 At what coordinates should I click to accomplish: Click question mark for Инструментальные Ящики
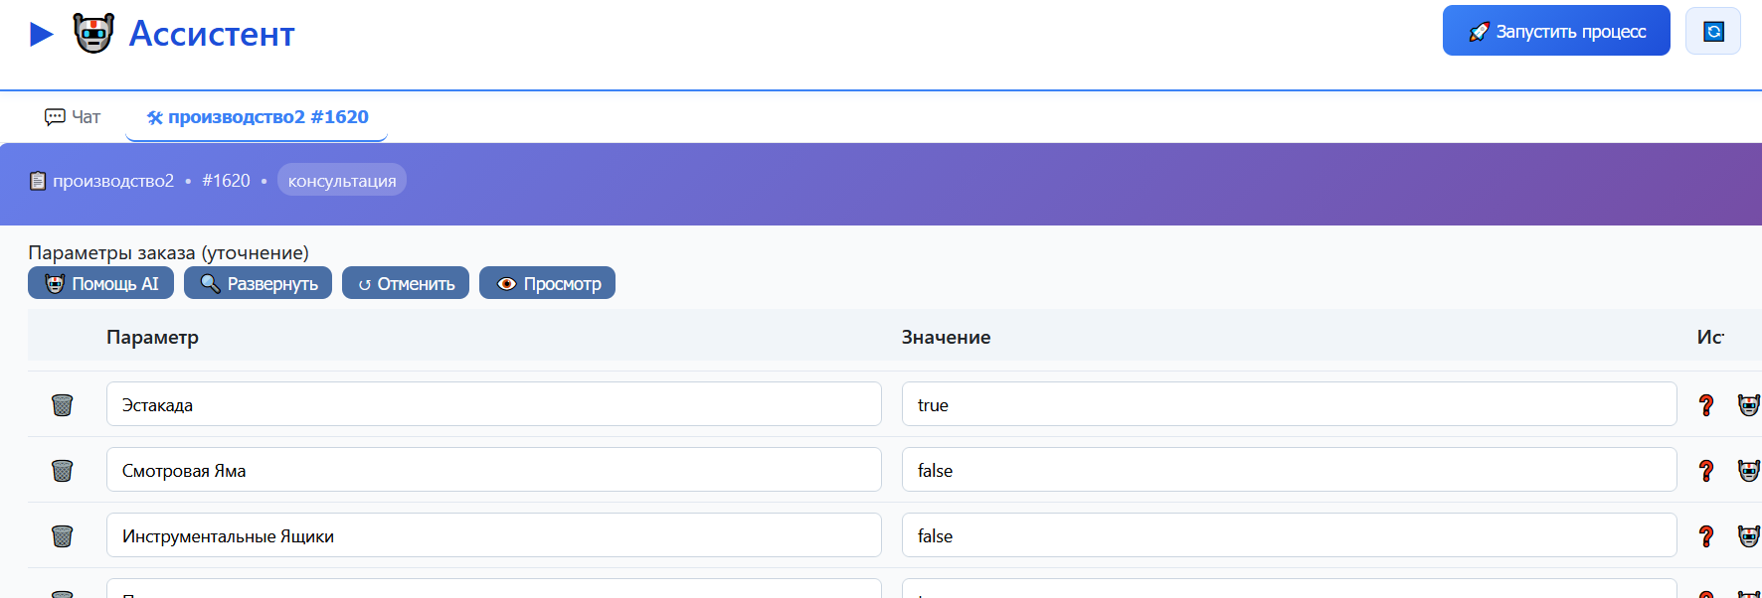pos(1706,535)
